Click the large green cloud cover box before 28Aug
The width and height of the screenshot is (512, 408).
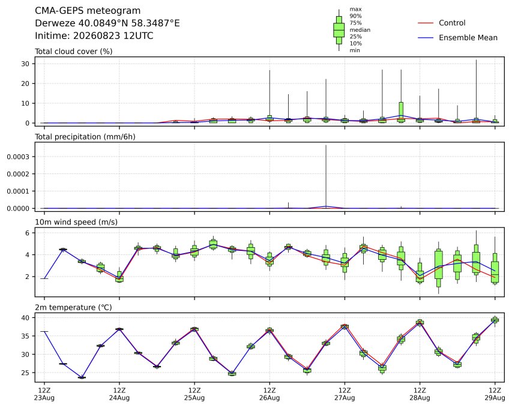pos(401,112)
